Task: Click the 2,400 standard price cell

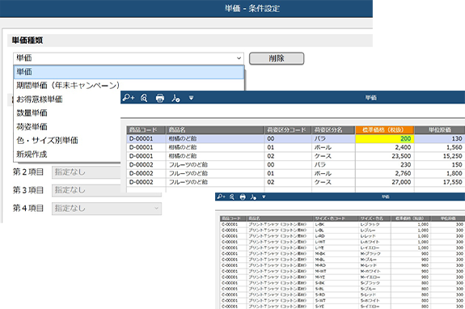Action: point(385,147)
